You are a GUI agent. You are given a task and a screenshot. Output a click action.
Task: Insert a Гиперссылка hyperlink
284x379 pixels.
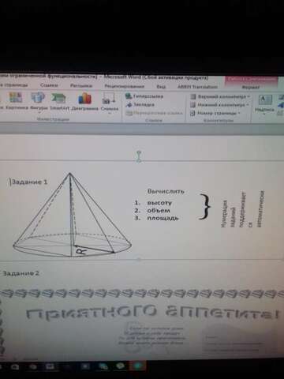click(x=144, y=96)
